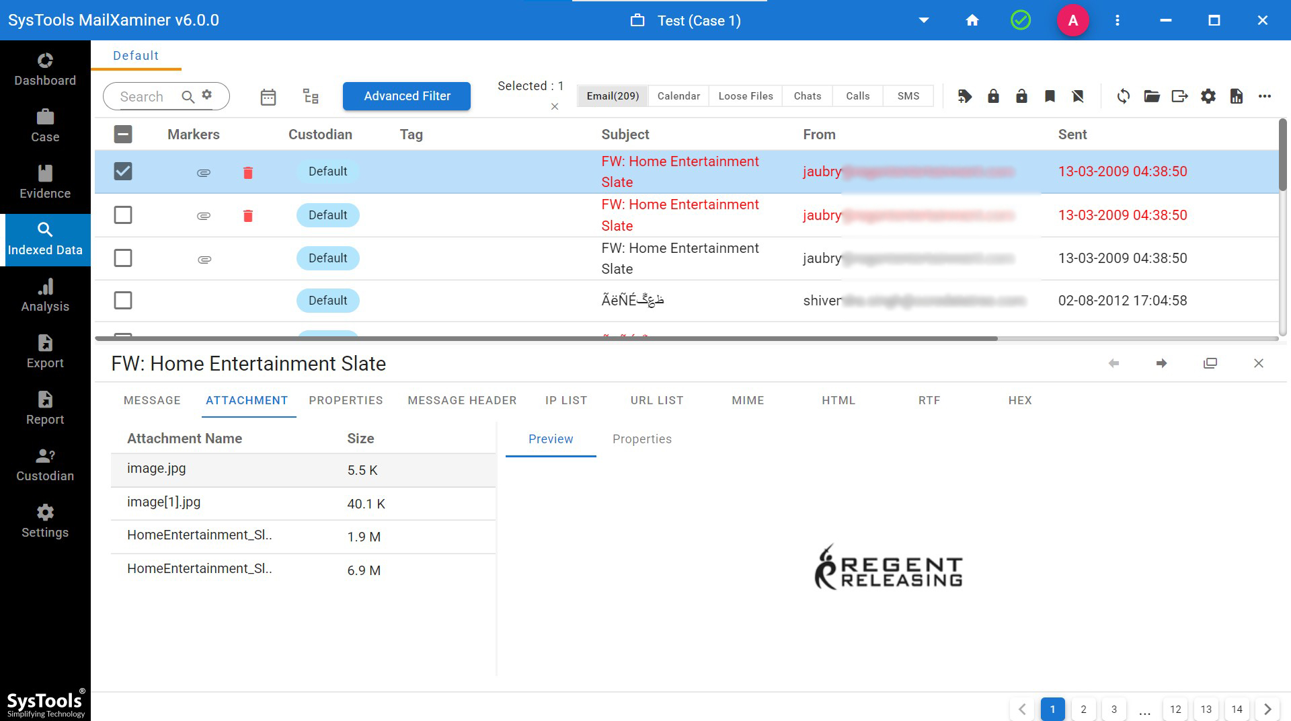This screenshot has width=1291, height=721.
Task: Show the previous email with left arrow
Action: (1113, 363)
